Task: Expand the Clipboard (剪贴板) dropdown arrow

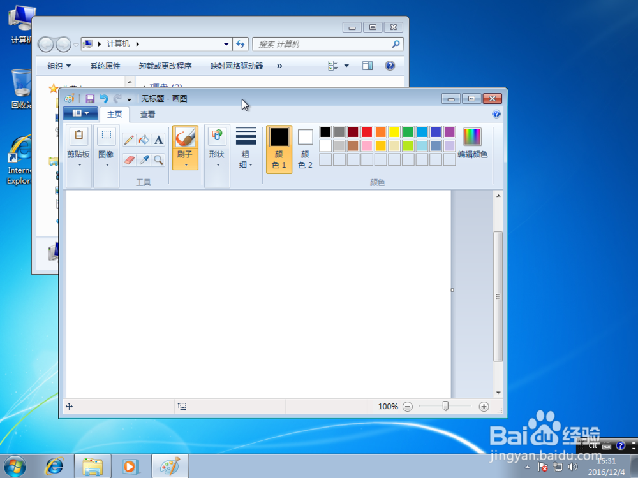Action: click(x=79, y=164)
